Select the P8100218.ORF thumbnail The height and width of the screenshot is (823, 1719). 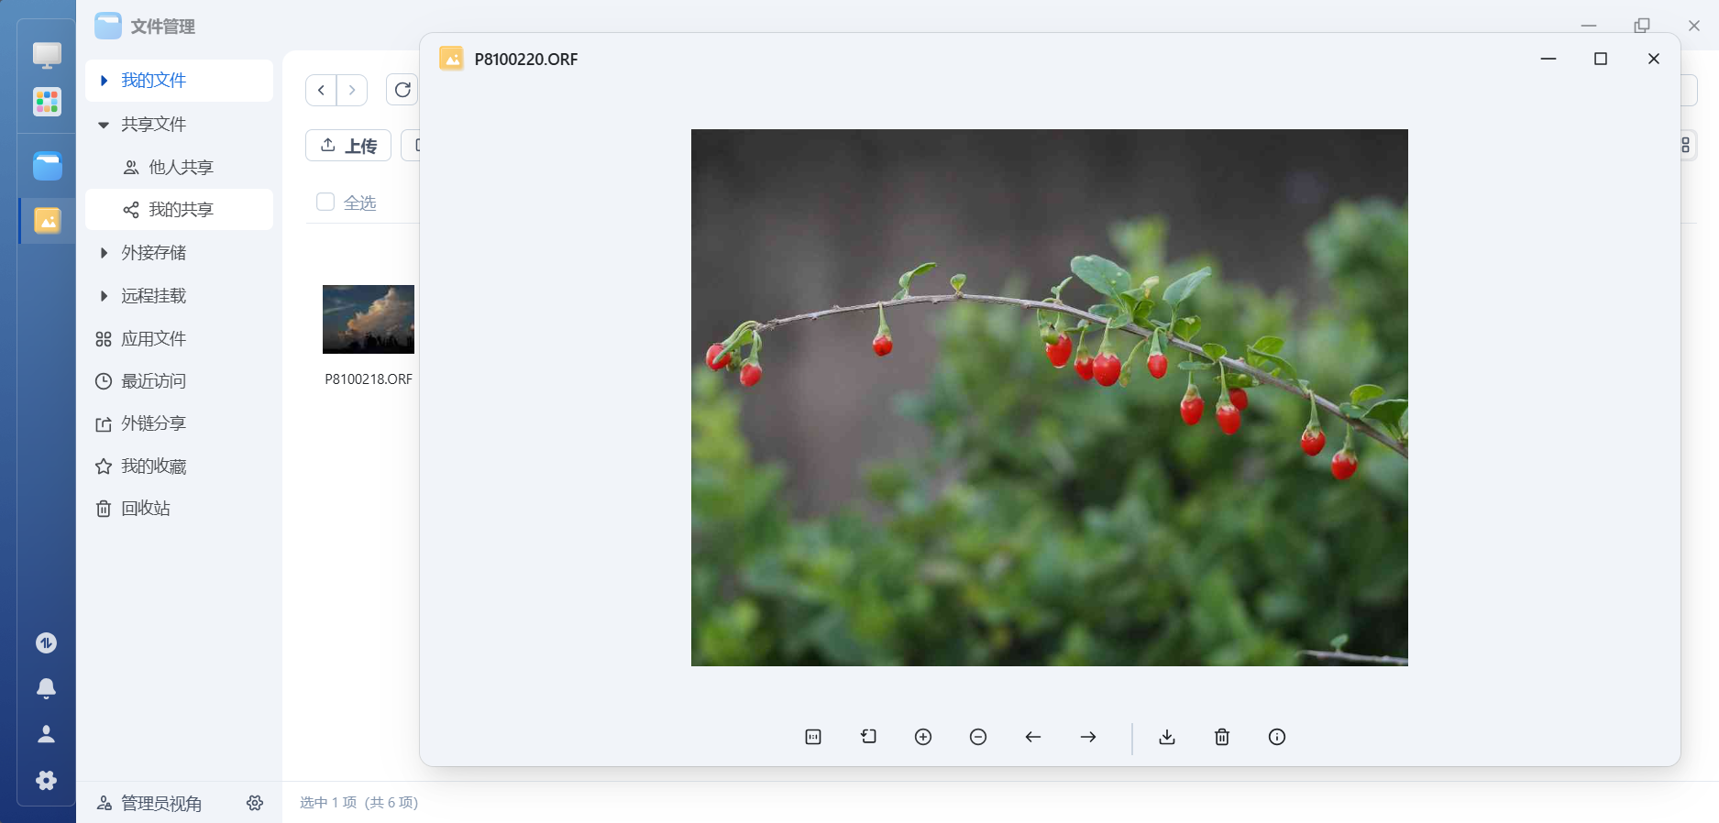(x=369, y=319)
